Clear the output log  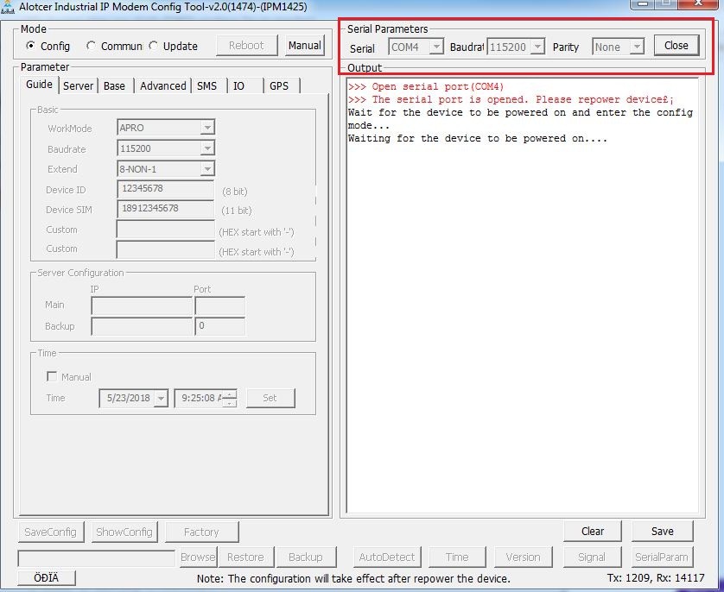click(593, 531)
